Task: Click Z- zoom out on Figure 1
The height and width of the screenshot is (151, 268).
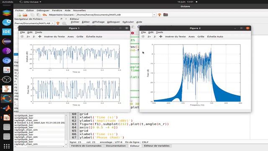Action: click(x=34, y=36)
